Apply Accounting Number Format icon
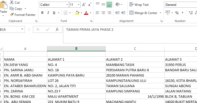Screen dimensions: 197x103 (168, 13)
